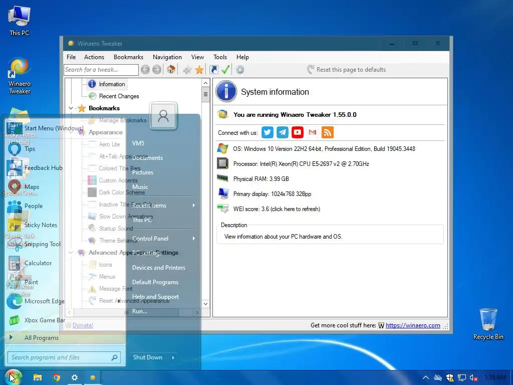Image resolution: width=513 pixels, height=385 pixels.
Task: Open the View menu
Action: (197, 57)
